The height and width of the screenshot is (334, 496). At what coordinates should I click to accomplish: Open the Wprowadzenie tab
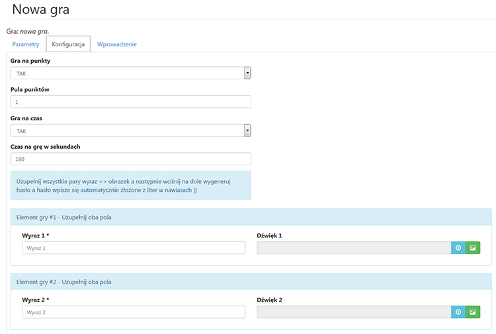(117, 44)
